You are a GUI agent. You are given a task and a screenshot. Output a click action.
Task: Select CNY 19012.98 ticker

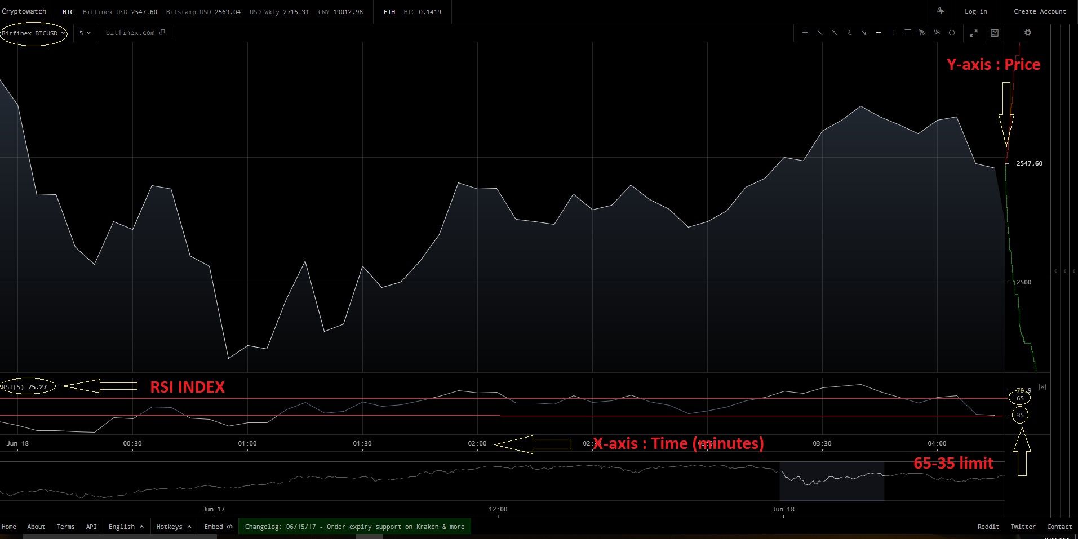point(340,12)
